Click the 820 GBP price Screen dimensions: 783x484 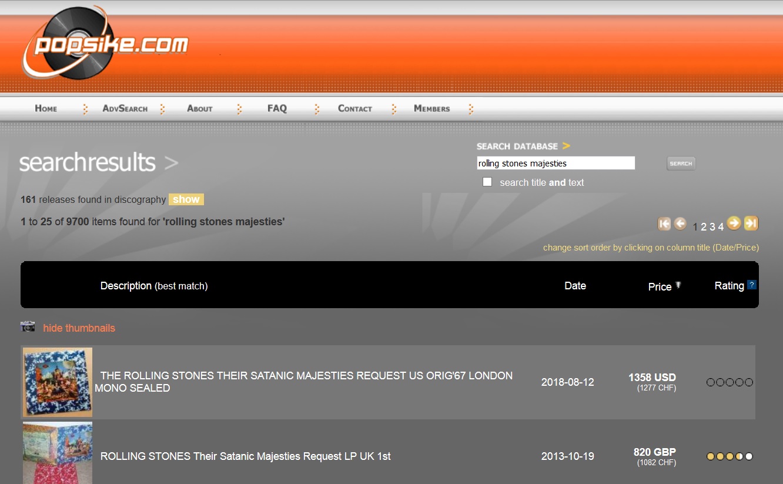655,452
